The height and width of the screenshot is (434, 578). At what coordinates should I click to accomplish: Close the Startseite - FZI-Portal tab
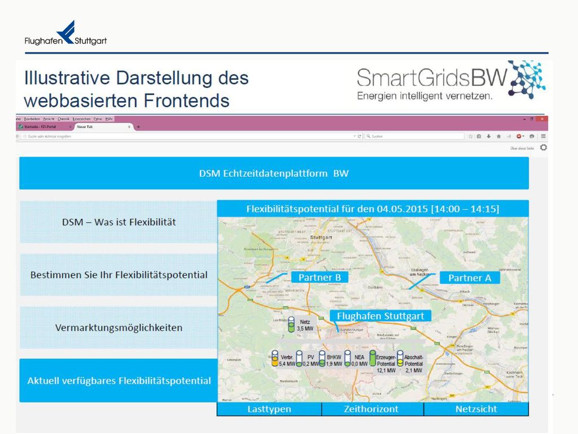(x=71, y=127)
